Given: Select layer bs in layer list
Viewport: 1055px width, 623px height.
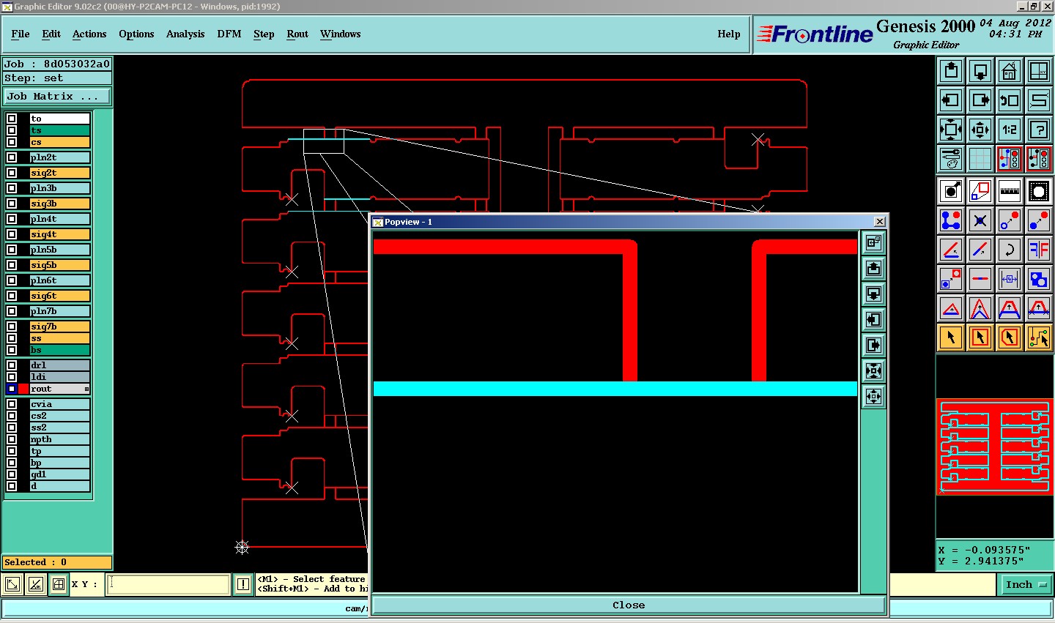Looking at the screenshot, I should [60, 350].
